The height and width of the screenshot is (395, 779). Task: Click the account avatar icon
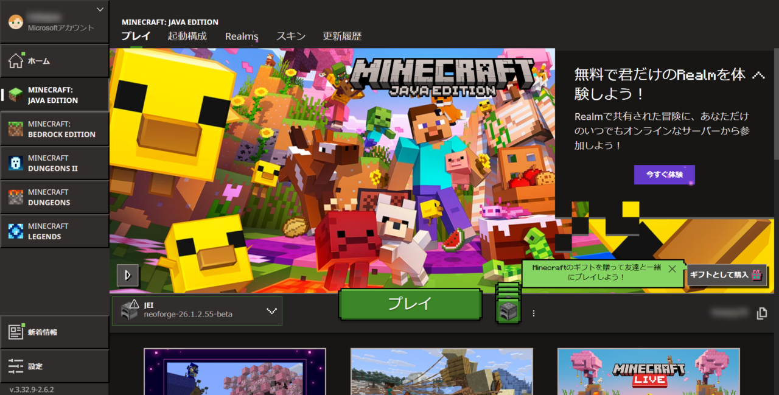[x=15, y=22]
